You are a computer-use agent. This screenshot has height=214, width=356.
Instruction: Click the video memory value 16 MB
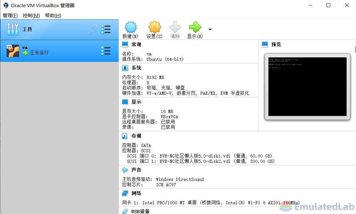click(x=167, y=111)
